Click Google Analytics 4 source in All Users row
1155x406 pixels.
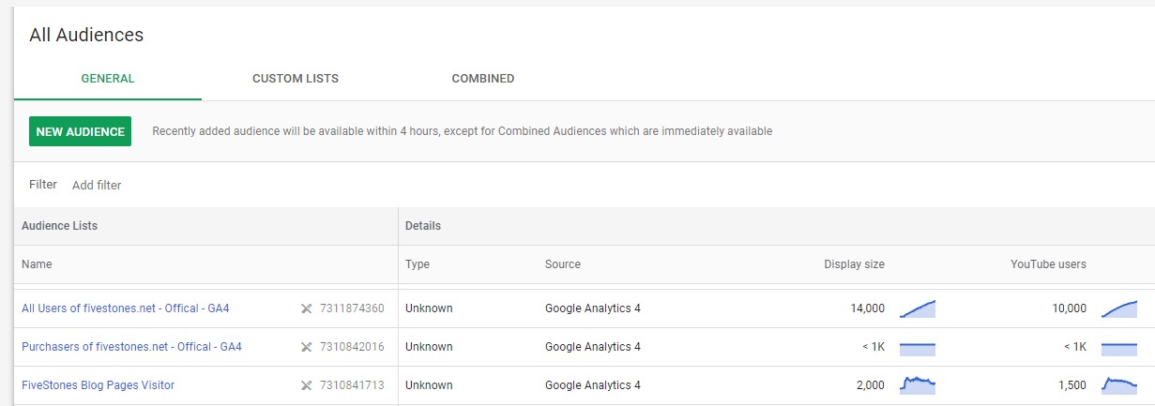tap(593, 308)
